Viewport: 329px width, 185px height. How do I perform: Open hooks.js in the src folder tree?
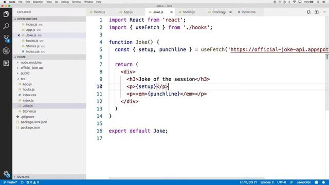coord(29,89)
